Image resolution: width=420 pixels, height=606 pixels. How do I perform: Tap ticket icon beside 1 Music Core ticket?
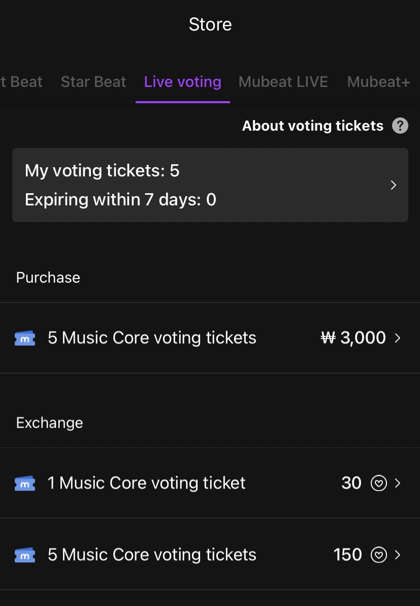click(x=25, y=483)
